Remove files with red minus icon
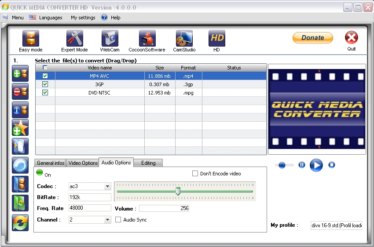This screenshot has height=247, width=374. pos(20,91)
